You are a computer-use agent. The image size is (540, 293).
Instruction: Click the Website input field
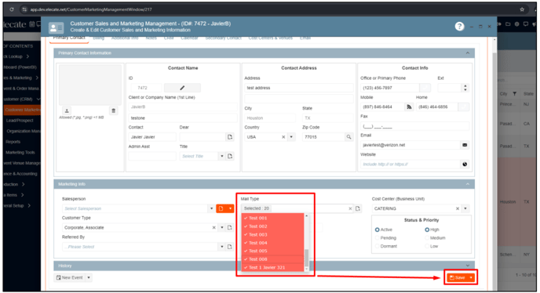410,164
